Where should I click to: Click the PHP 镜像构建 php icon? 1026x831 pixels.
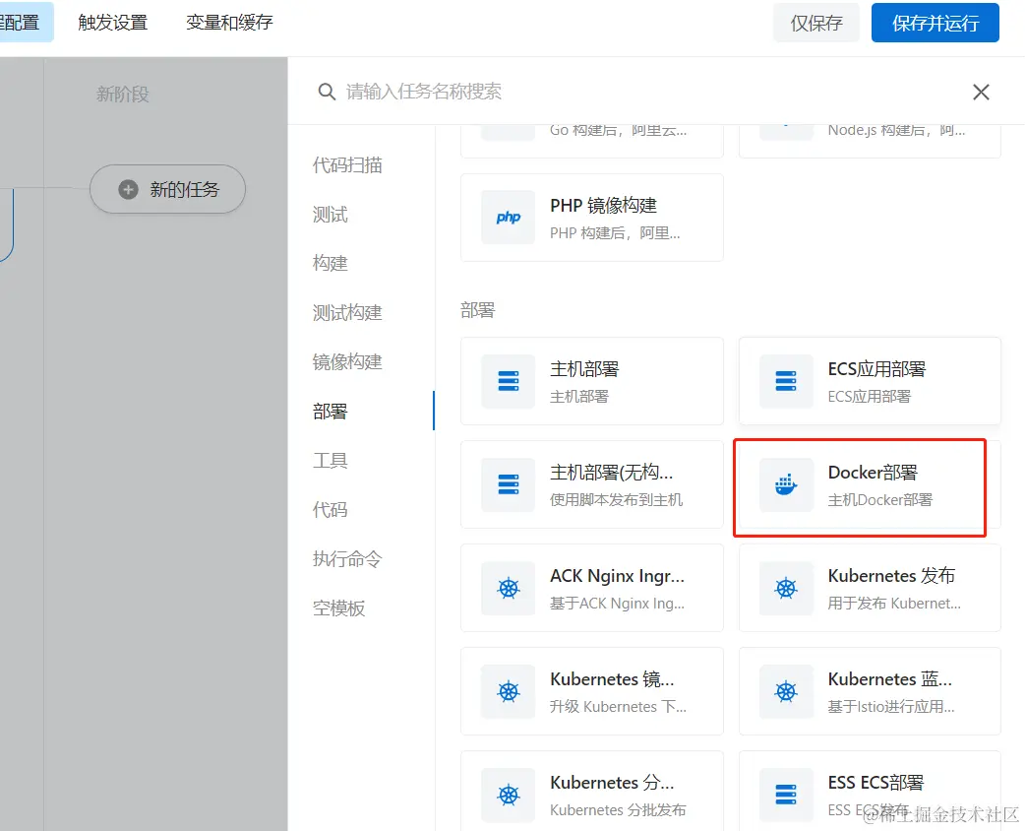click(509, 218)
